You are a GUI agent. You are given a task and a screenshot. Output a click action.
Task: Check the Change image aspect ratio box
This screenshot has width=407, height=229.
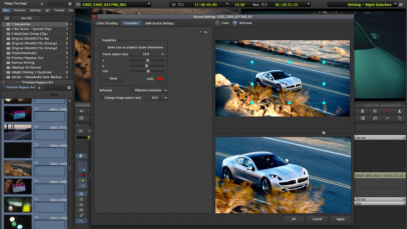[x=102, y=98]
